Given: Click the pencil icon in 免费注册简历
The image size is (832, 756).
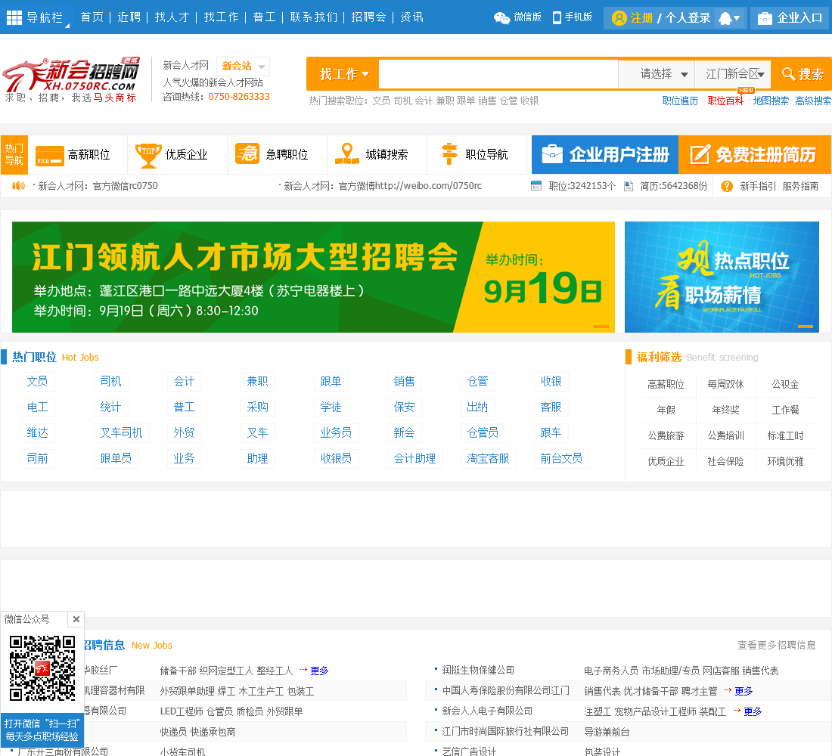Looking at the screenshot, I should (700, 154).
